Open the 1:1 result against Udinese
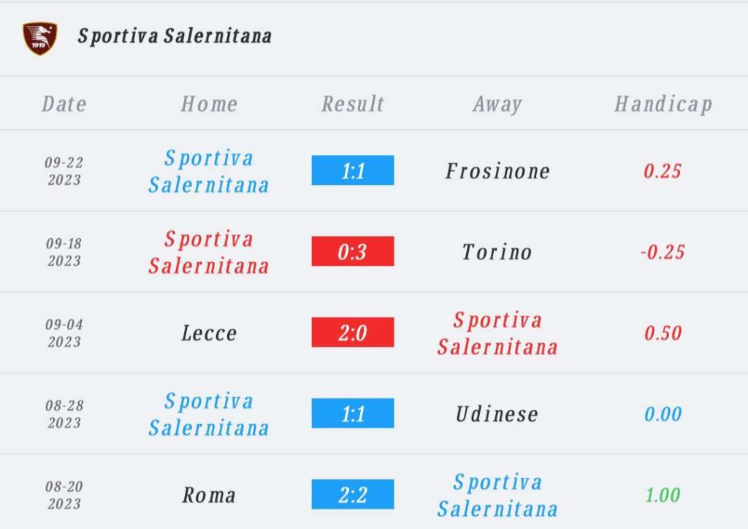Viewport: 748px width, 529px height. pyautogui.click(x=353, y=414)
